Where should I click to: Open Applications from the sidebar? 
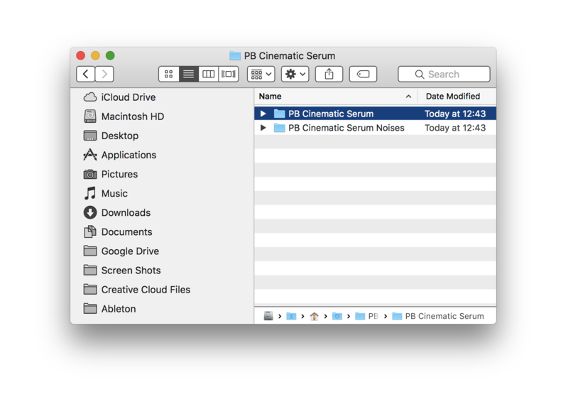tap(128, 155)
